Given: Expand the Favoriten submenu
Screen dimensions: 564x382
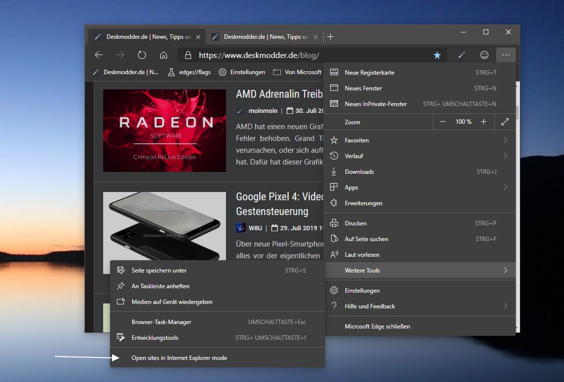Looking at the screenshot, I should click(420, 140).
